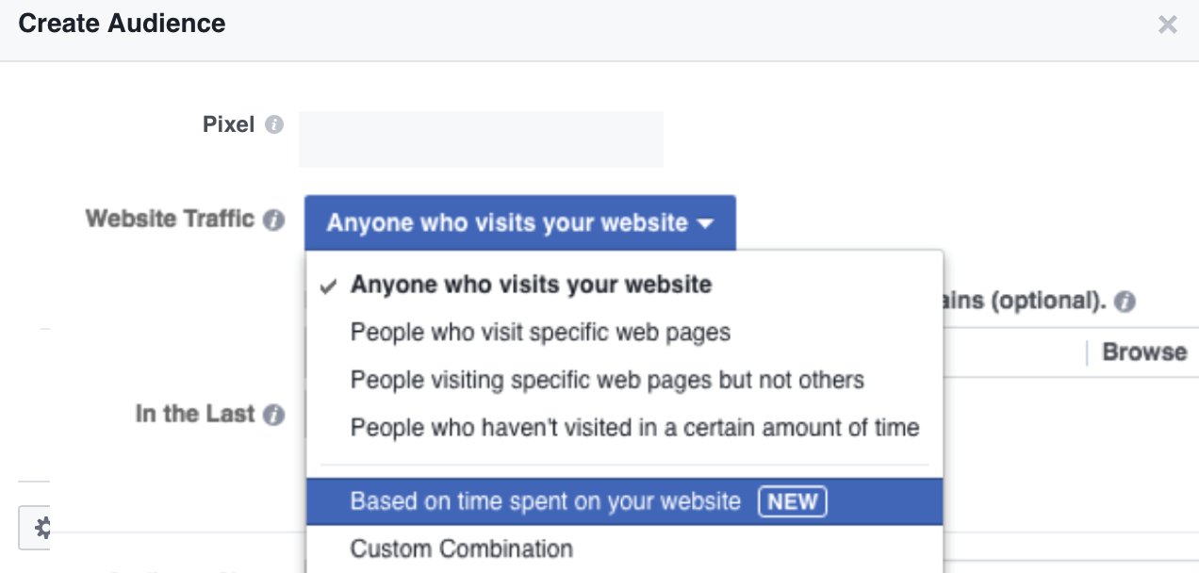1199x573 pixels.
Task: Click the Website Traffic info icon
Action: pos(274,221)
